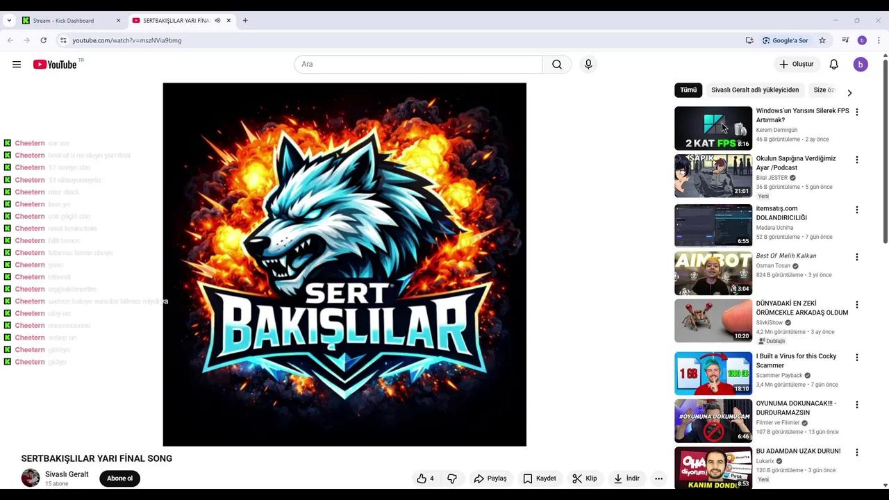The height and width of the screenshot is (500, 889).
Task: Select the Tümü filter chip
Action: (x=688, y=90)
